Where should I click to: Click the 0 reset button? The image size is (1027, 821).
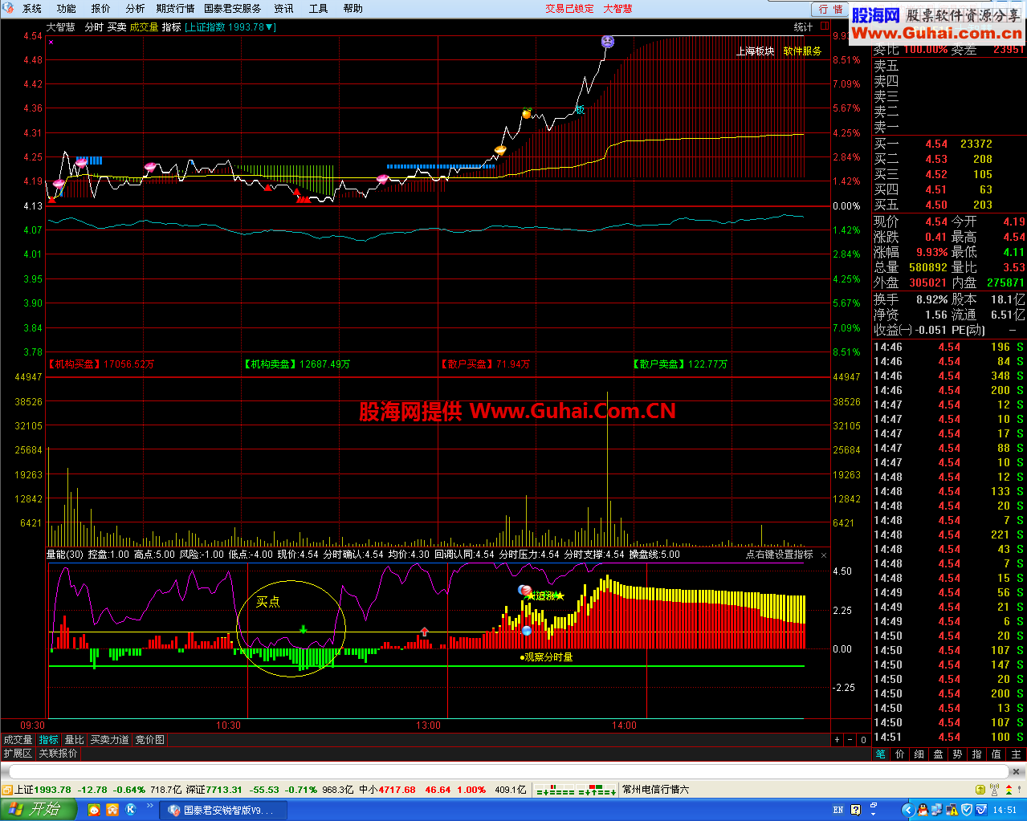(863, 740)
